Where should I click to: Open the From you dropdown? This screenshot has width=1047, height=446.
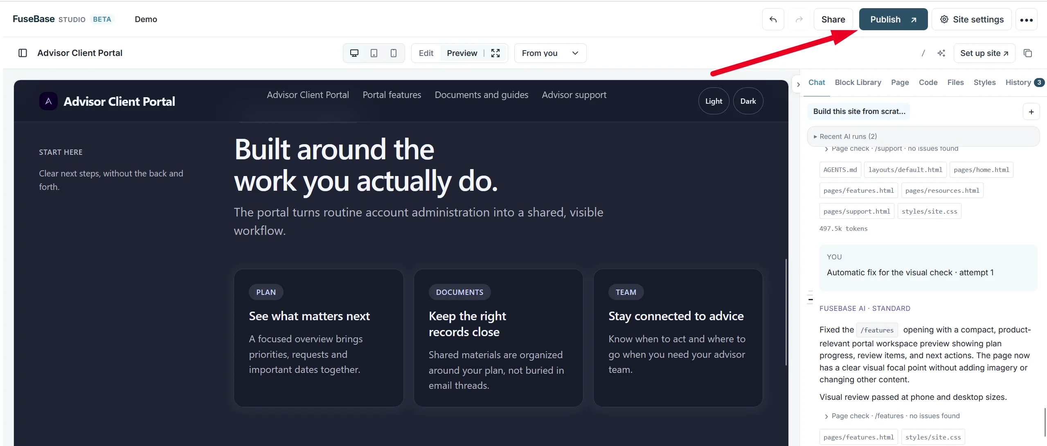tap(550, 53)
